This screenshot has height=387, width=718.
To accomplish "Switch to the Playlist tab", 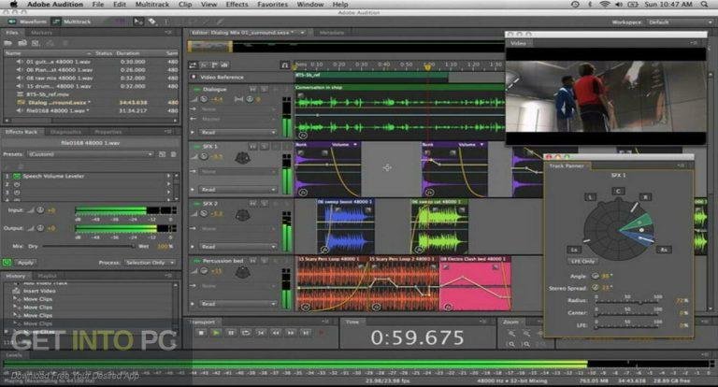I will (47, 276).
